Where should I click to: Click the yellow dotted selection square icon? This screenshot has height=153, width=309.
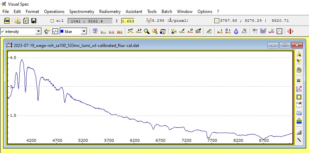(299, 97)
